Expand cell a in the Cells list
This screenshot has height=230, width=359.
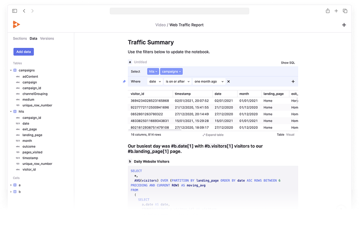click(11, 185)
